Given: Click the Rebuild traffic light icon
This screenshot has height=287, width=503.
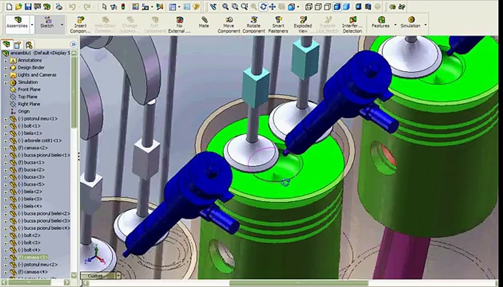Looking at the screenshot, I should tap(123, 7).
